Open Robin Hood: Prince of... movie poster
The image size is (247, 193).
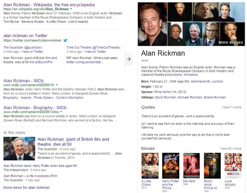pos(212,166)
